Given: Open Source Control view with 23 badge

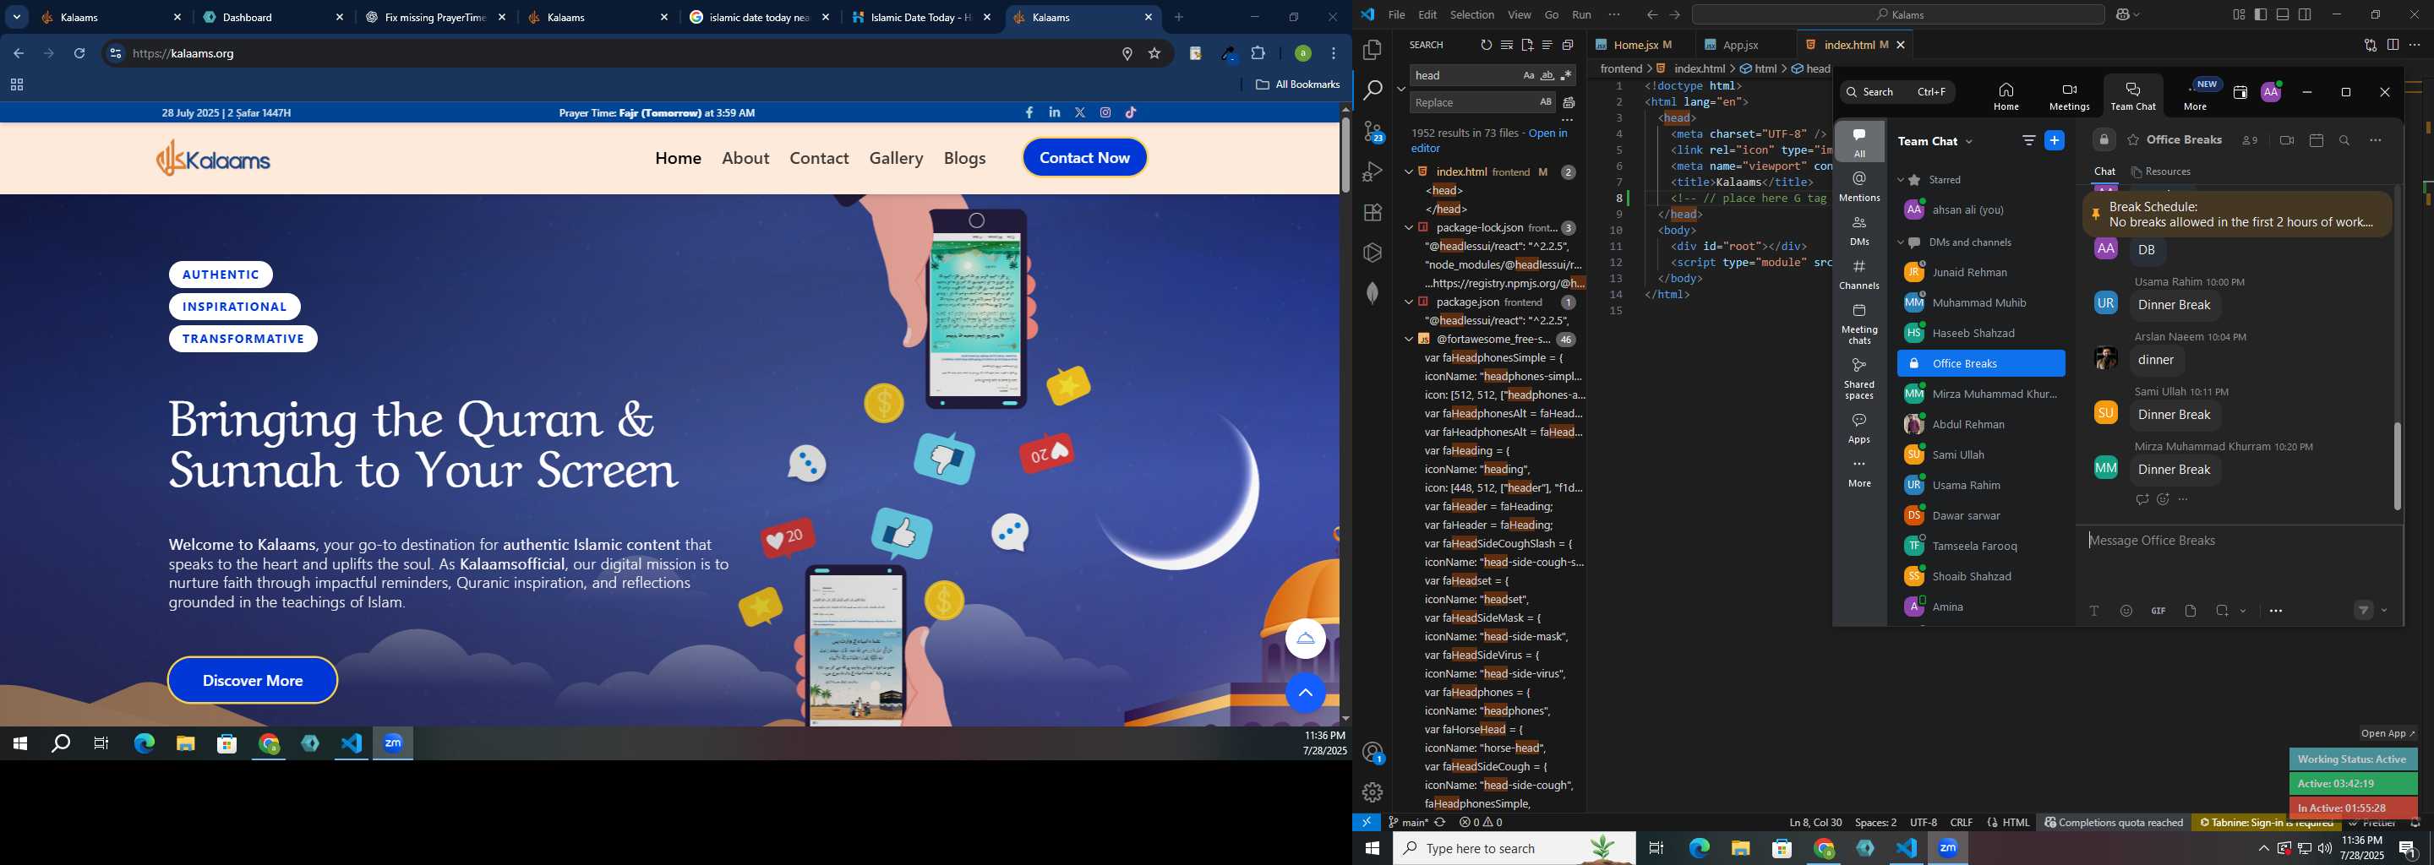Looking at the screenshot, I should pyautogui.click(x=1373, y=131).
